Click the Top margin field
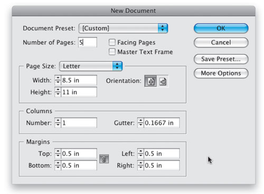The width and height of the screenshot is (264, 194). click(79, 153)
